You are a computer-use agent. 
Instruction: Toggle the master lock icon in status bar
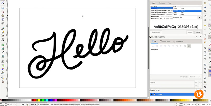(x=27, y=104)
